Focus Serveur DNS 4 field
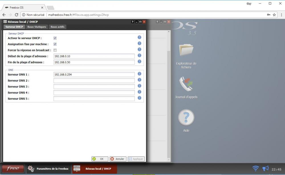Screen dimensions: 285x175 94,93
